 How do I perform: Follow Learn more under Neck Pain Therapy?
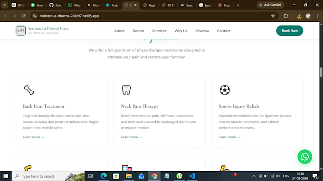coord(132,137)
